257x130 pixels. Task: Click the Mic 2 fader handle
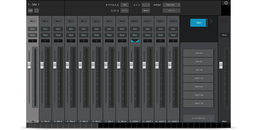coord(42,65)
